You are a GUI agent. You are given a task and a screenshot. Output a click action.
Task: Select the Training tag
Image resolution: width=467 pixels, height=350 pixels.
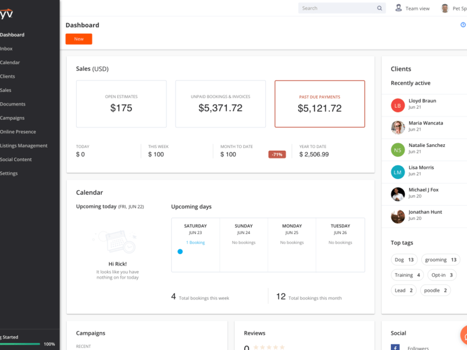click(x=407, y=275)
